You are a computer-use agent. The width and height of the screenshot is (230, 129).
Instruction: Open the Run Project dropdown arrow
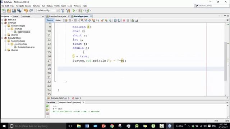point(77,10)
